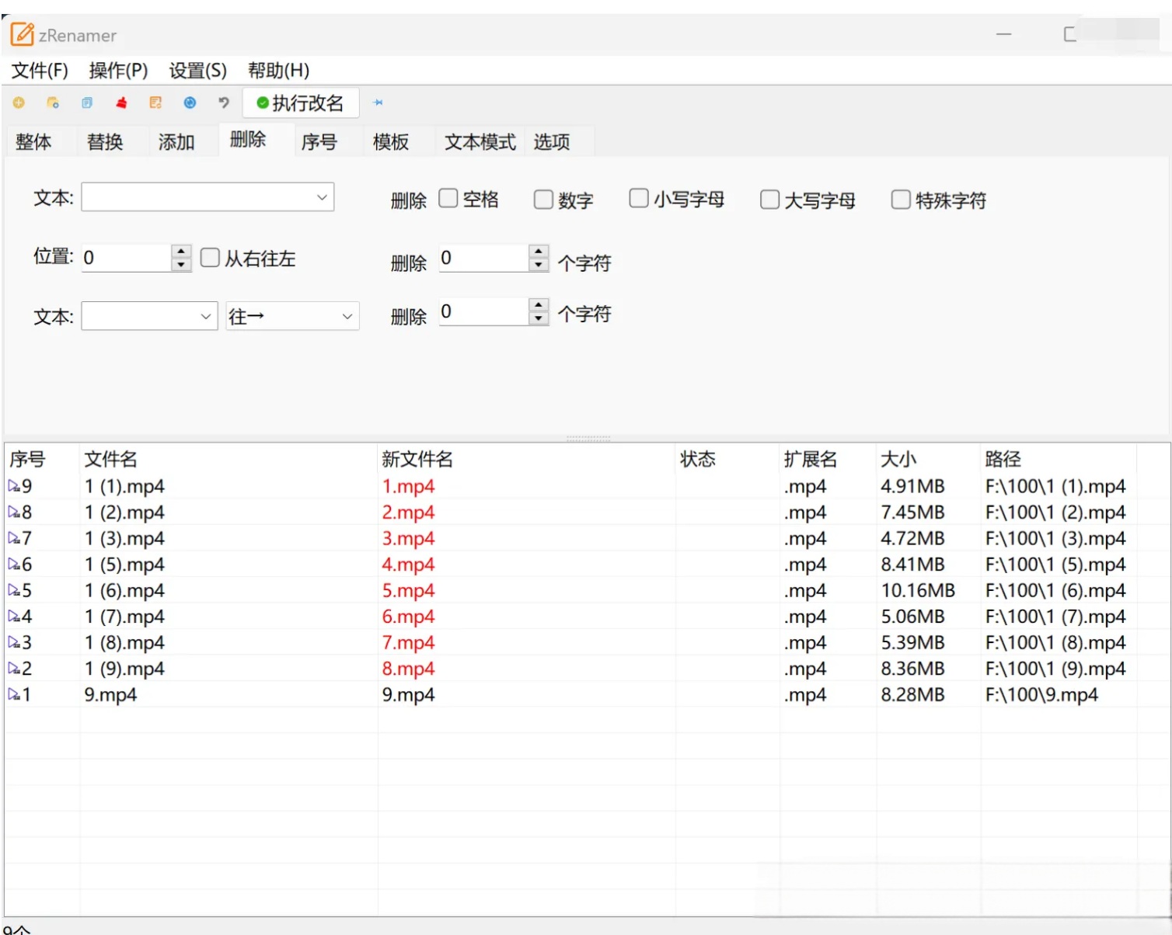
Task: Click the file icon in row 1 (6).mp4
Action: tap(14, 590)
